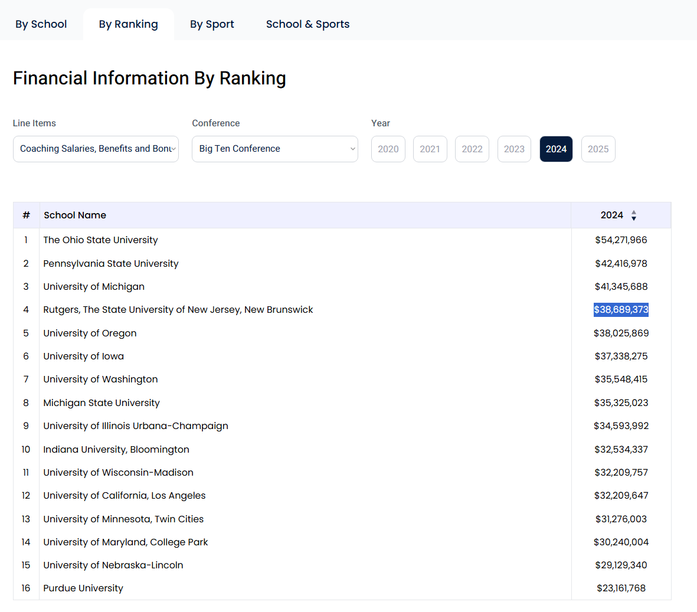Click Iowa's $37,338,275 amount
This screenshot has height=612, width=697.
click(x=621, y=356)
